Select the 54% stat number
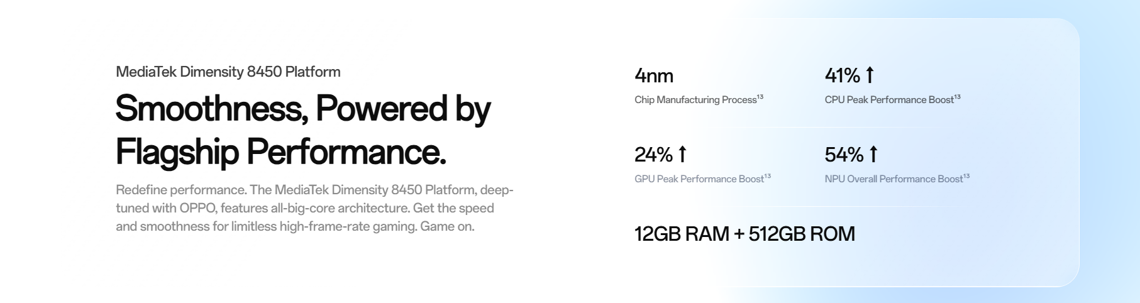Image resolution: width=1140 pixels, height=303 pixels. [x=844, y=155]
